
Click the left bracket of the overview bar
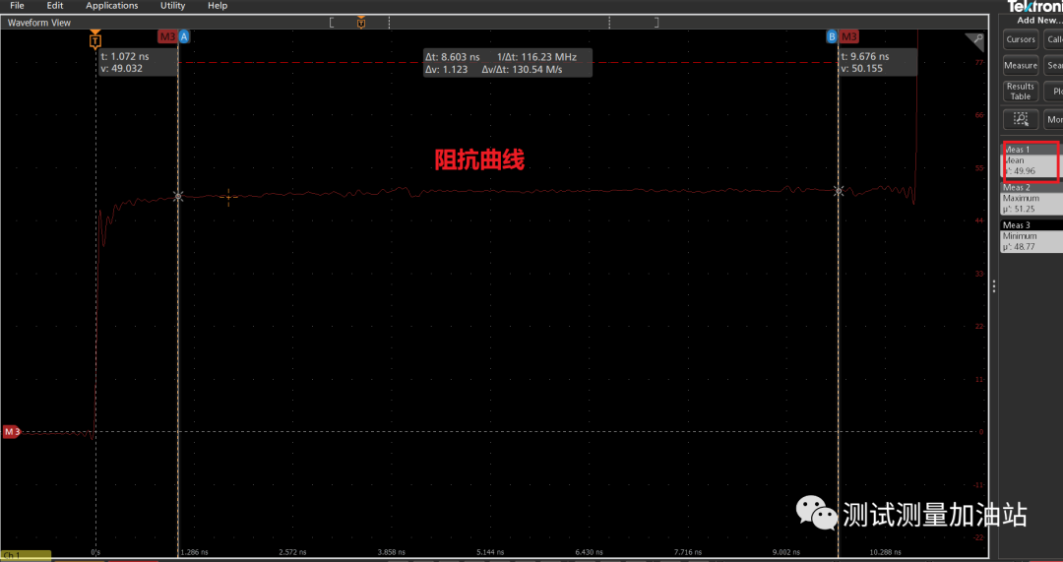(332, 23)
